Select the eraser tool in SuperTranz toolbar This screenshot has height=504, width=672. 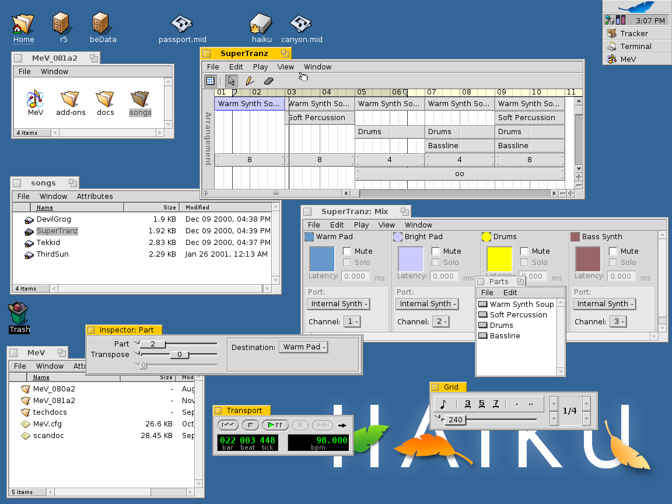pos(268,80)
